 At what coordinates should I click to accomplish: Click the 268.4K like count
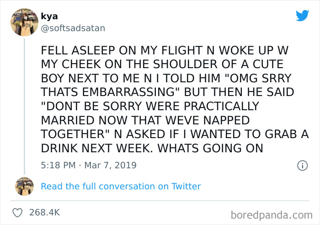44,213
